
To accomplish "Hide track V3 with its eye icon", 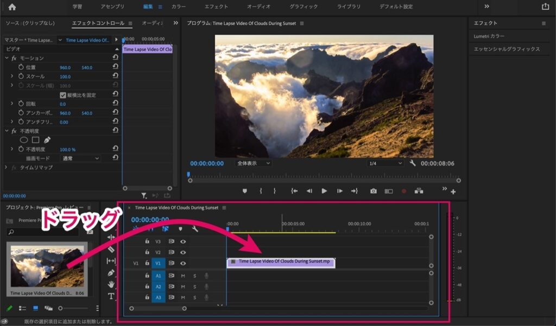I will [x=183, y=241].
